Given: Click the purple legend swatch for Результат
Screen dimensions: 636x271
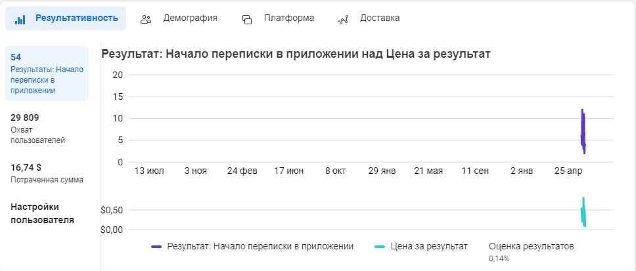Looking at the screenshot, I should click(x=156, y=246).
